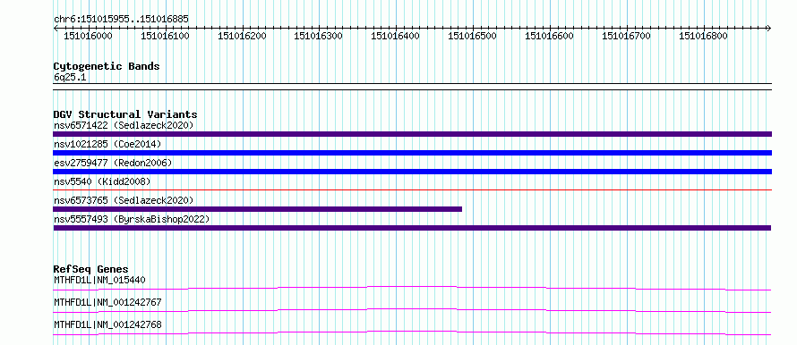Click the 151016800 ruler position
The image size is (797, 345).
pyautogui.click(x=704, y=36)
